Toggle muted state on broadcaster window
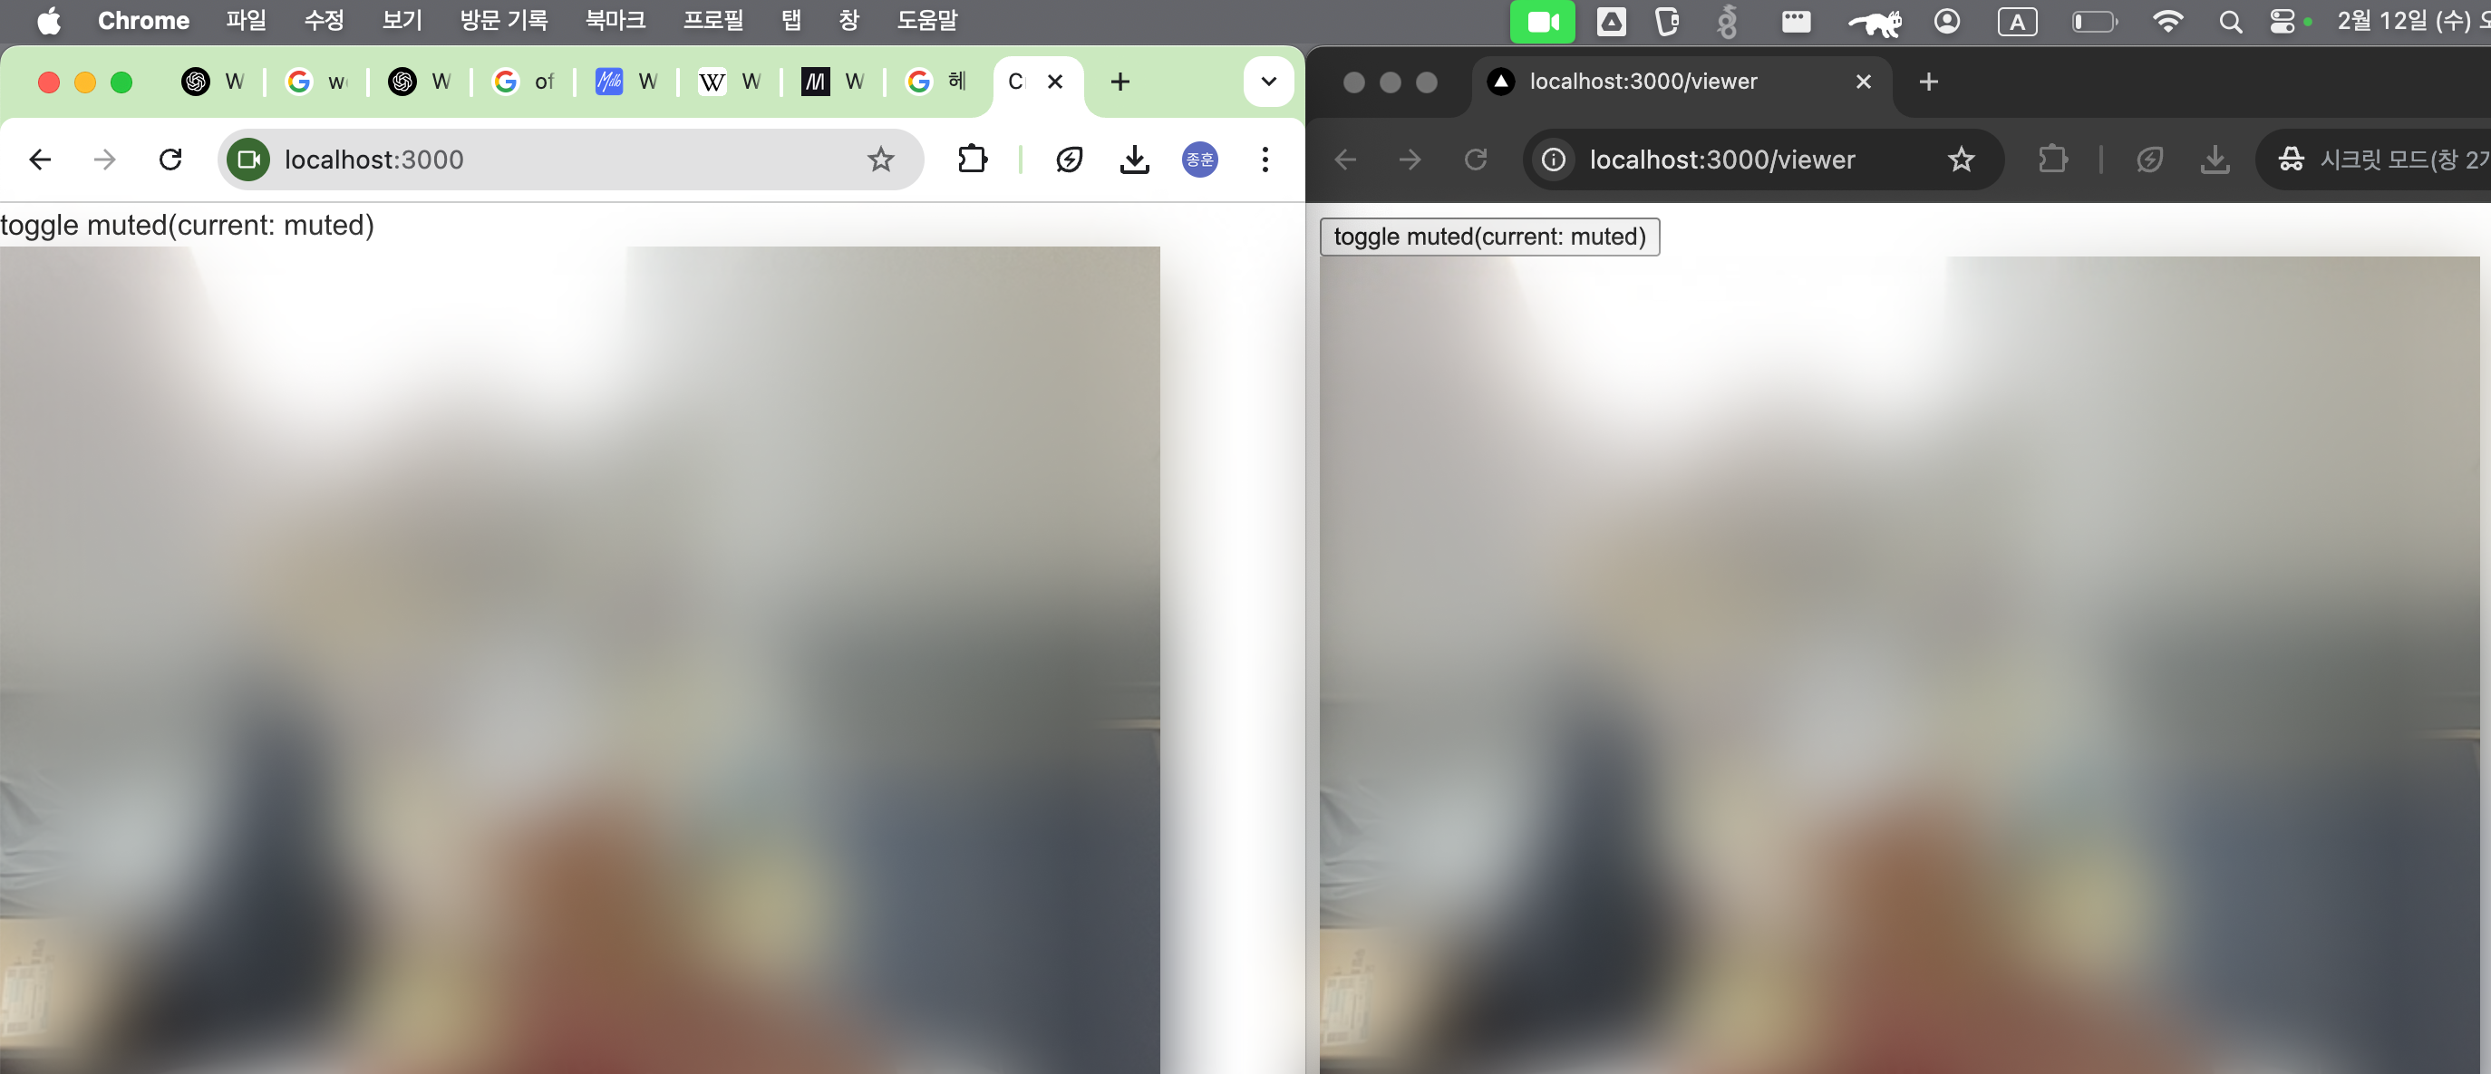The image size is (2491, 1074). 188,224
